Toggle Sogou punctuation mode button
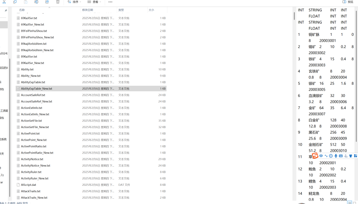358x204 pixels. [x=326, y=156]
